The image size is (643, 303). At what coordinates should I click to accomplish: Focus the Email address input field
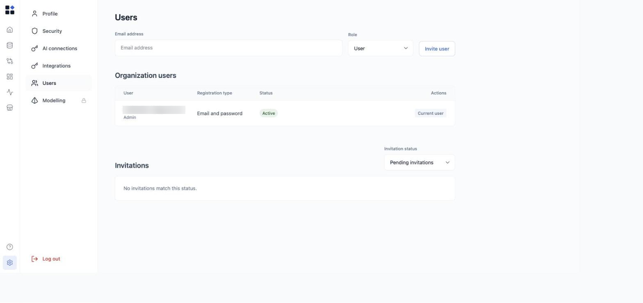(x=228, y=48)
